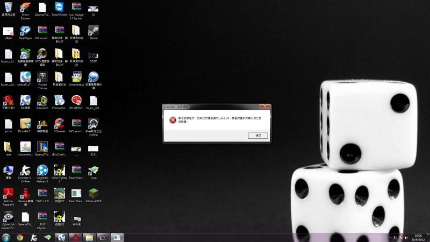Select the LogMeIn Hamachi desktop shortcut

42,170
